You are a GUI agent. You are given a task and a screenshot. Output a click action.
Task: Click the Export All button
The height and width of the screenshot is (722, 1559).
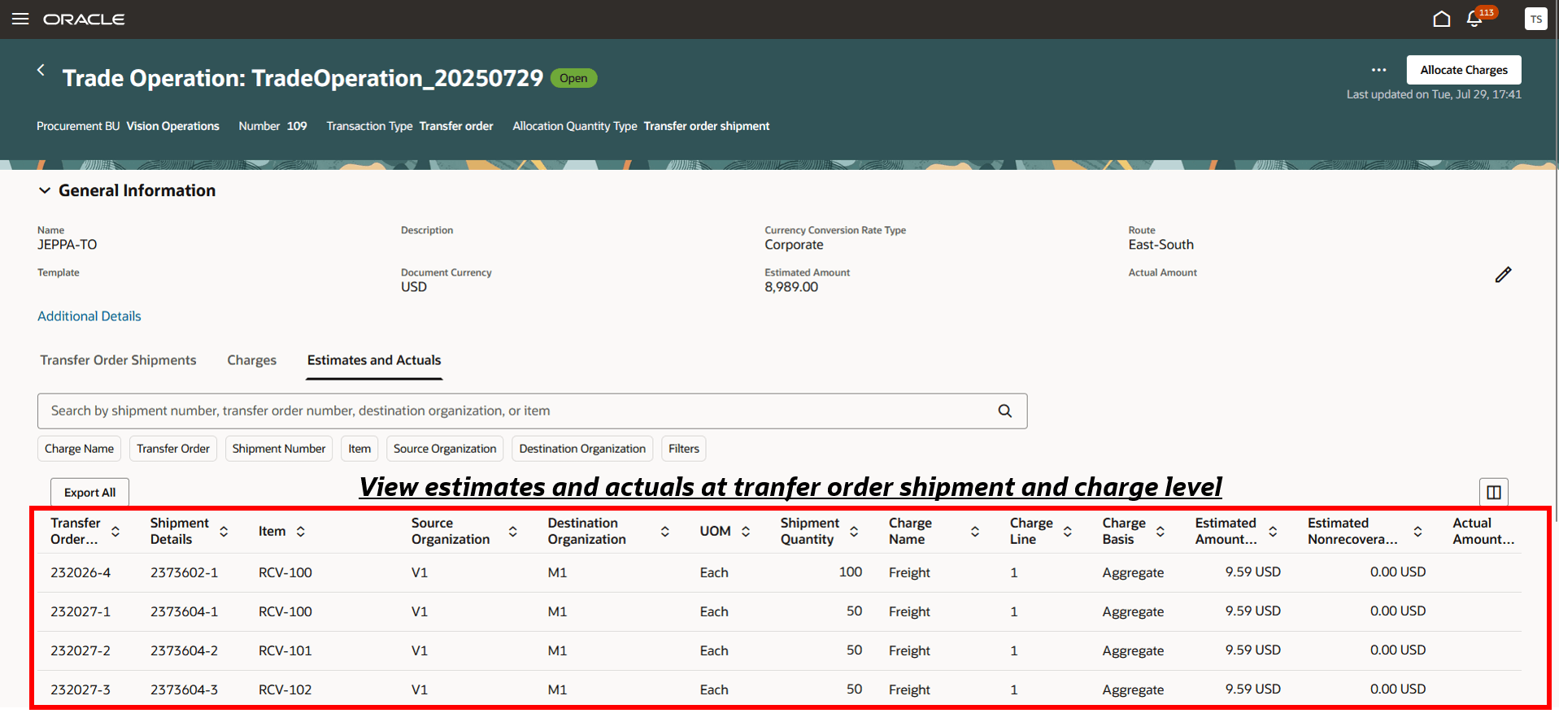pyautogui.click(x=89, y=492)
